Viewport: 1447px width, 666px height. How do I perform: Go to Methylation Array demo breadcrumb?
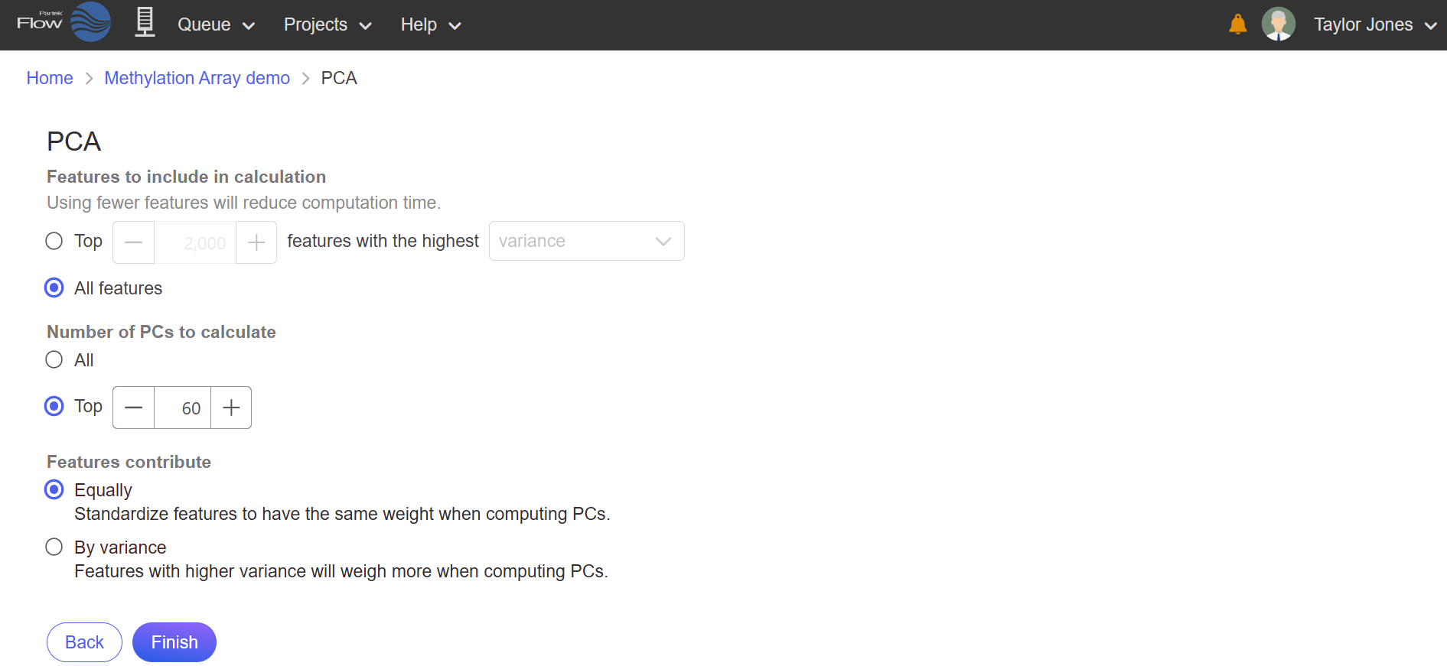(197, 78)
